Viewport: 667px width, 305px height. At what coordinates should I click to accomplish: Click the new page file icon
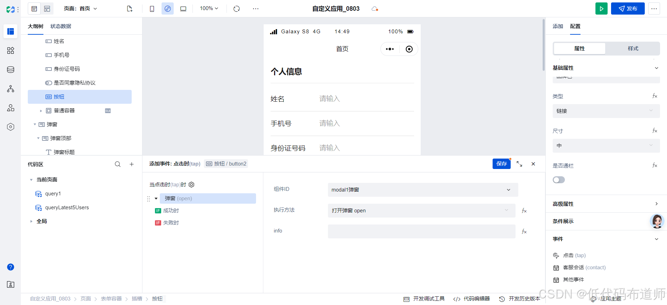coord(130,9)
